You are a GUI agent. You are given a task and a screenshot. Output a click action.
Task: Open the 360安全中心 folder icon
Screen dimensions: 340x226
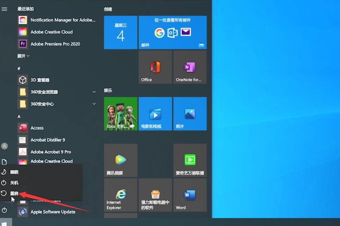(x=23, y=104)
